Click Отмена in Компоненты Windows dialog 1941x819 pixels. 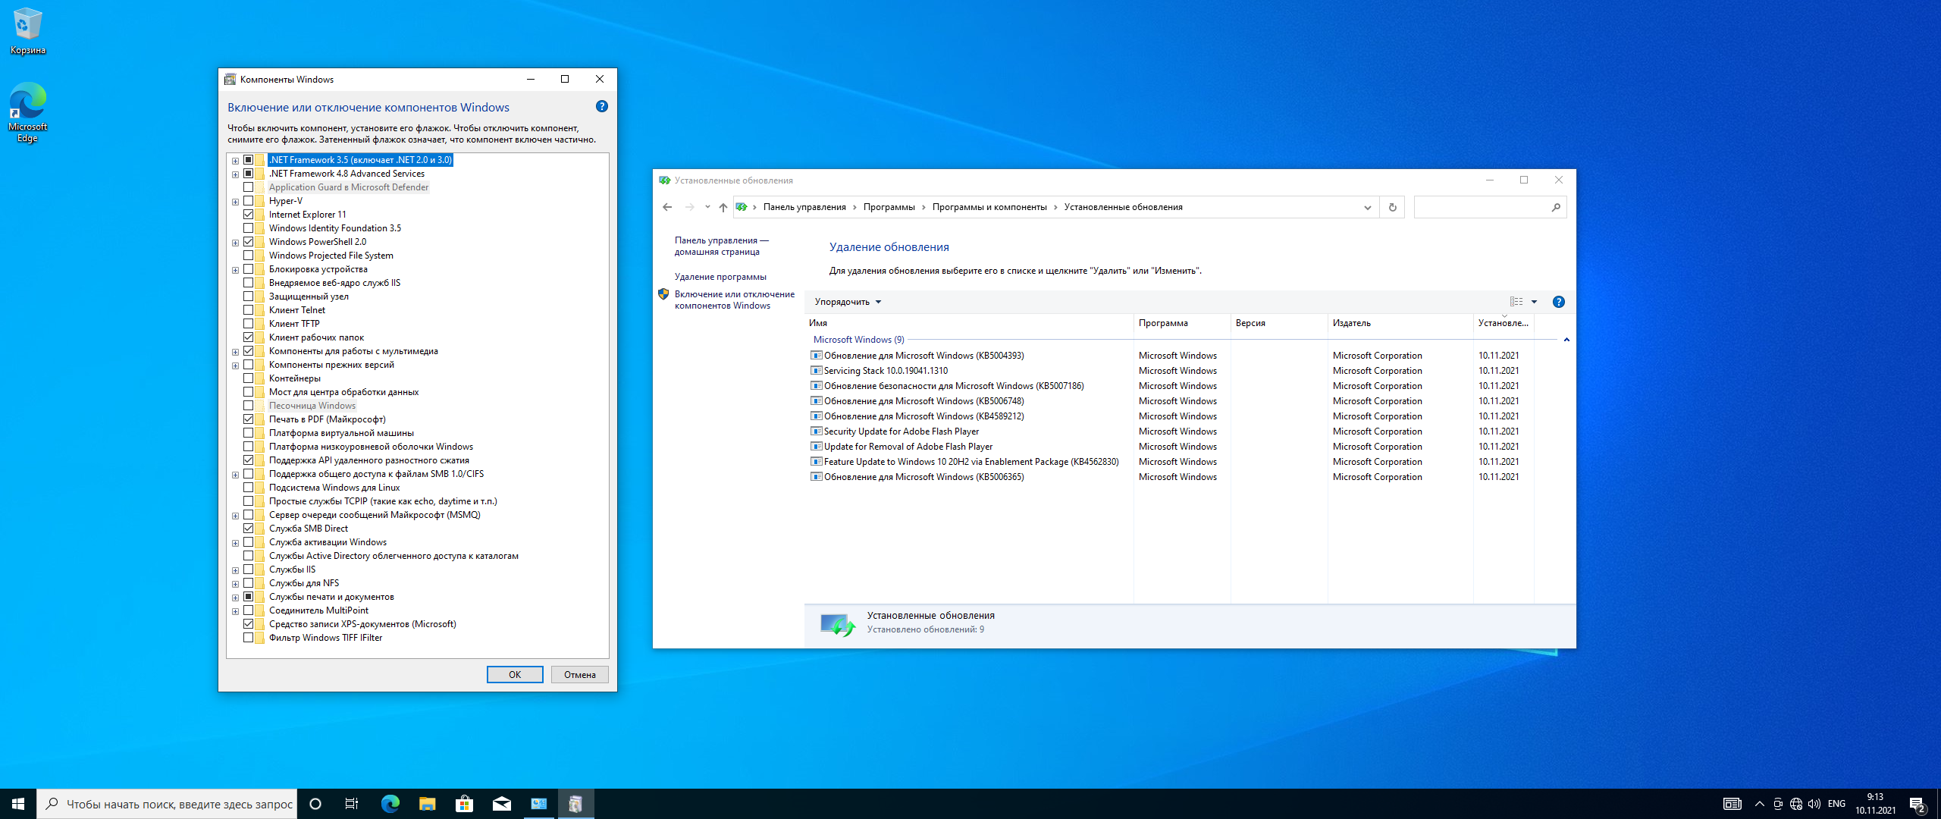tap(580, 675)
